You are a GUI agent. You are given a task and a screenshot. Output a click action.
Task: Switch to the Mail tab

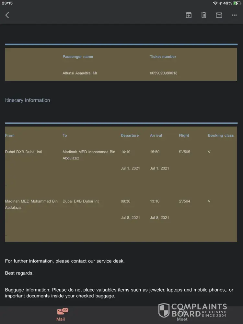pos(61,314)
